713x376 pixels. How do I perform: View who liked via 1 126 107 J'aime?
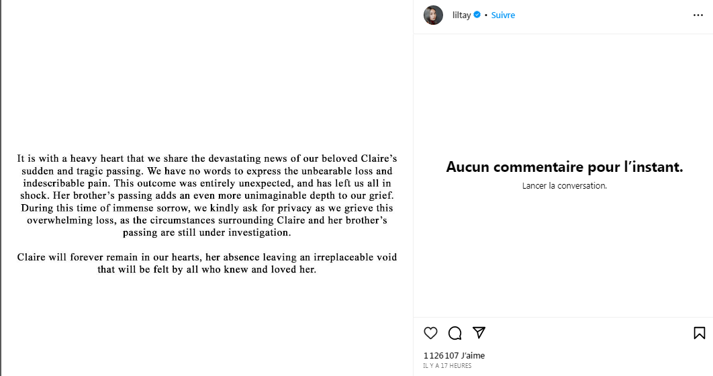[454, 355]
